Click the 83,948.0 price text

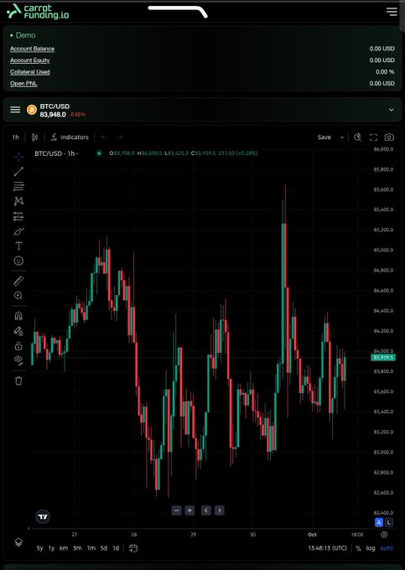click(x=53, y=115)
